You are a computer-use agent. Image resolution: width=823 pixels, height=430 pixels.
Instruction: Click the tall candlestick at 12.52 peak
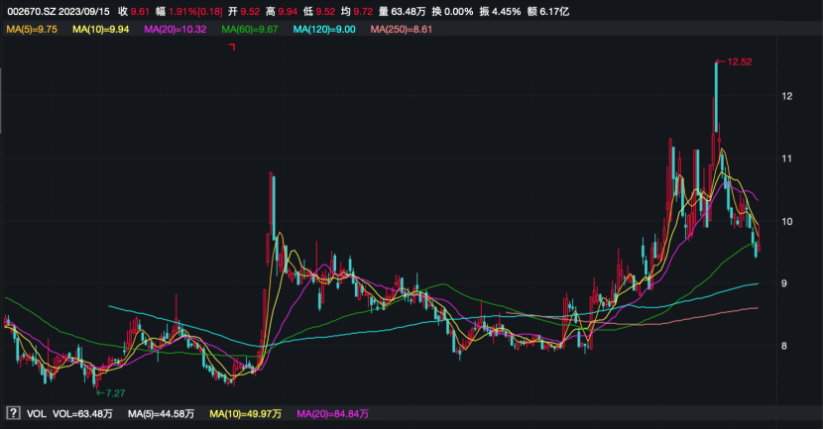tap(716, 97)
